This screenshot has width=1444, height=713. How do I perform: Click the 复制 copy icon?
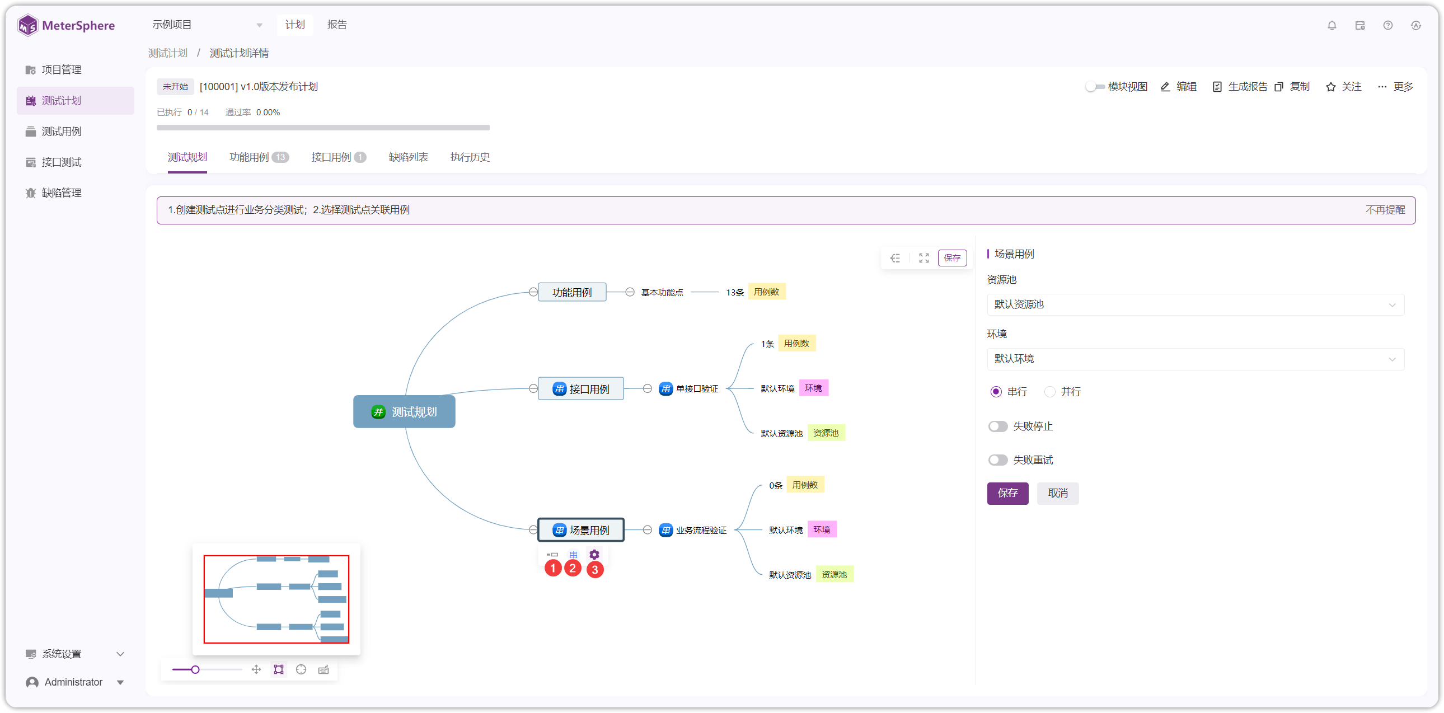coord(1279,86)
